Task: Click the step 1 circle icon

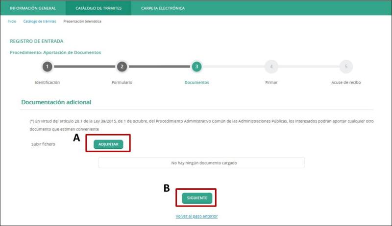Action: pos(47,67)
